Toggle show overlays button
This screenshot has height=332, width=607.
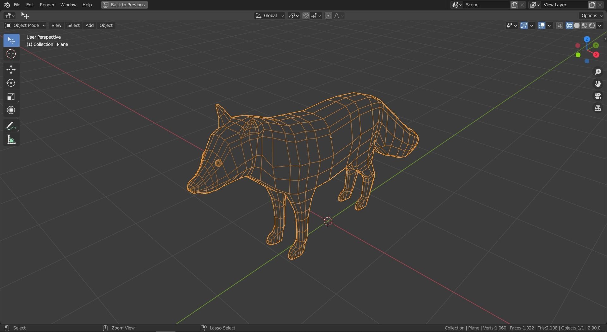tap(542, 26)
